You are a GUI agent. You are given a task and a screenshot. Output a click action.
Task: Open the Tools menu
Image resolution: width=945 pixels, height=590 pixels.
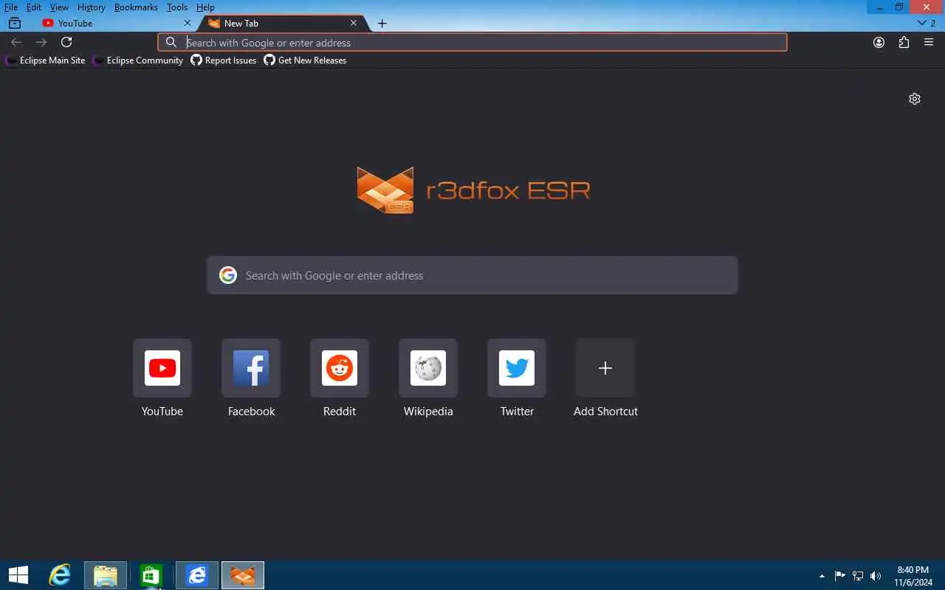[177, 7]
